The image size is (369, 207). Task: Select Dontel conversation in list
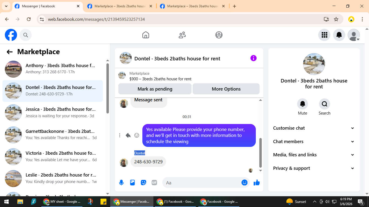[x=53, y=91]
